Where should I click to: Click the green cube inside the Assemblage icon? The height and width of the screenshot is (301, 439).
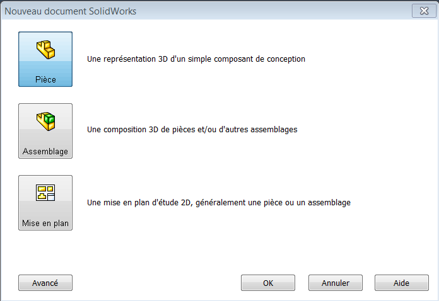click(x=50, y=118)
